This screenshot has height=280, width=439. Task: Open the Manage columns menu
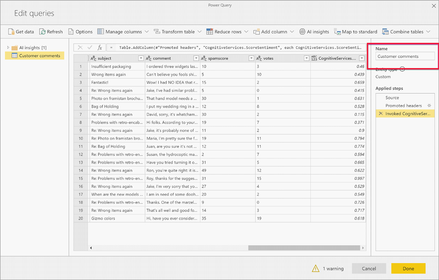(123, 32)
